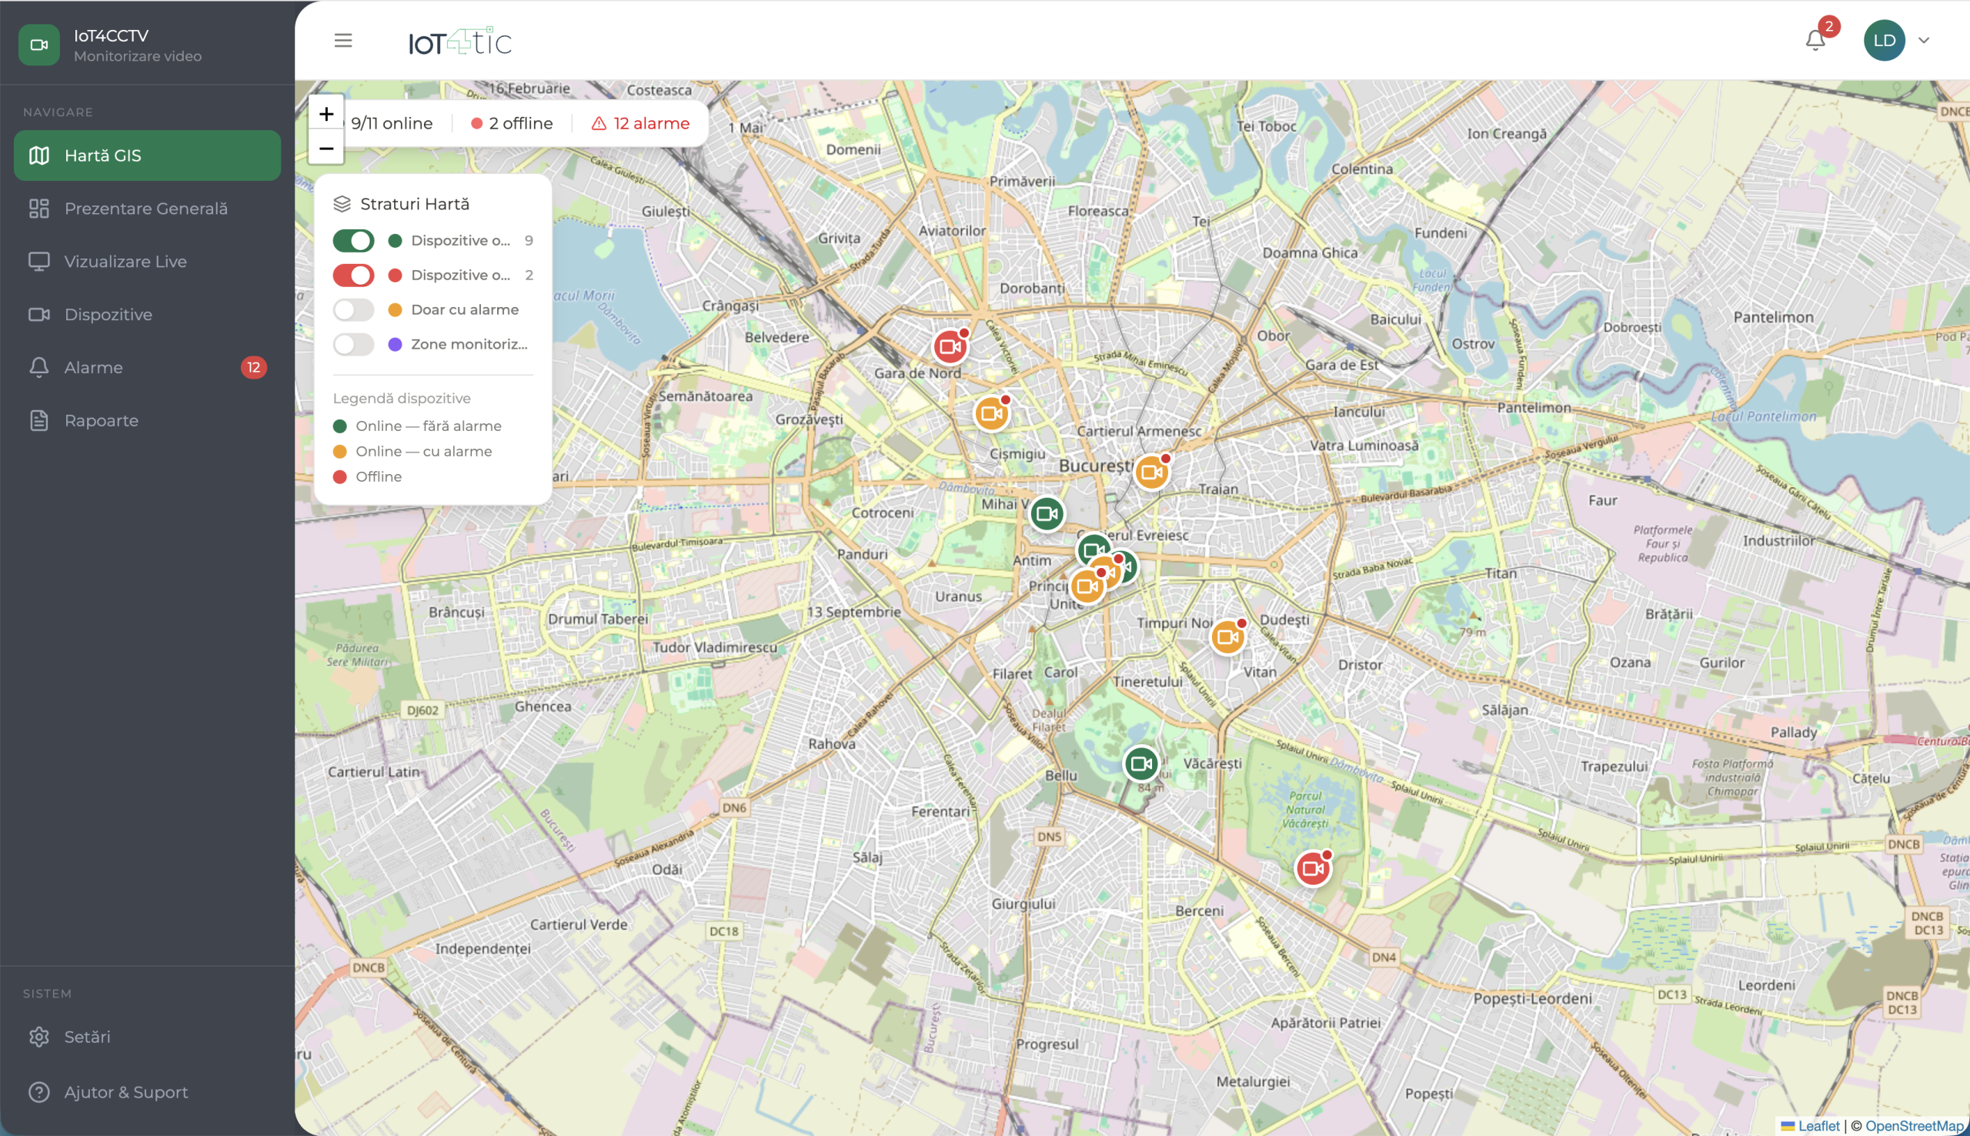Zoom in the map with plus button
1970x1136 pixels.
tap(326, 114)
